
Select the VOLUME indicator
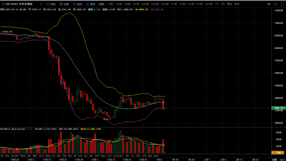[x=15, y=156]
